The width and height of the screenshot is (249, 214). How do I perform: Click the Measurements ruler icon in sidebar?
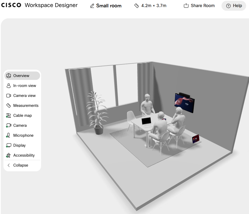[x=9, y=106]
